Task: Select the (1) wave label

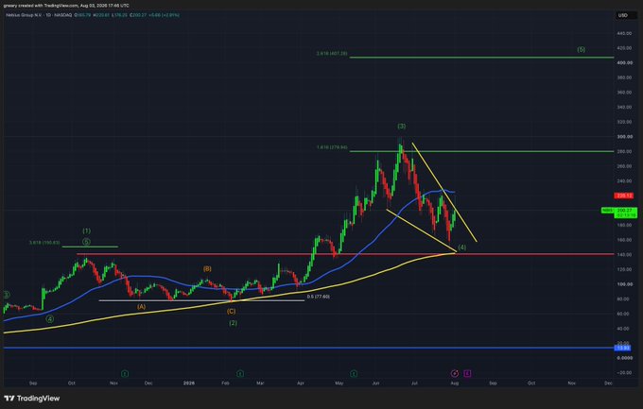Action: [x=87, y=231]
